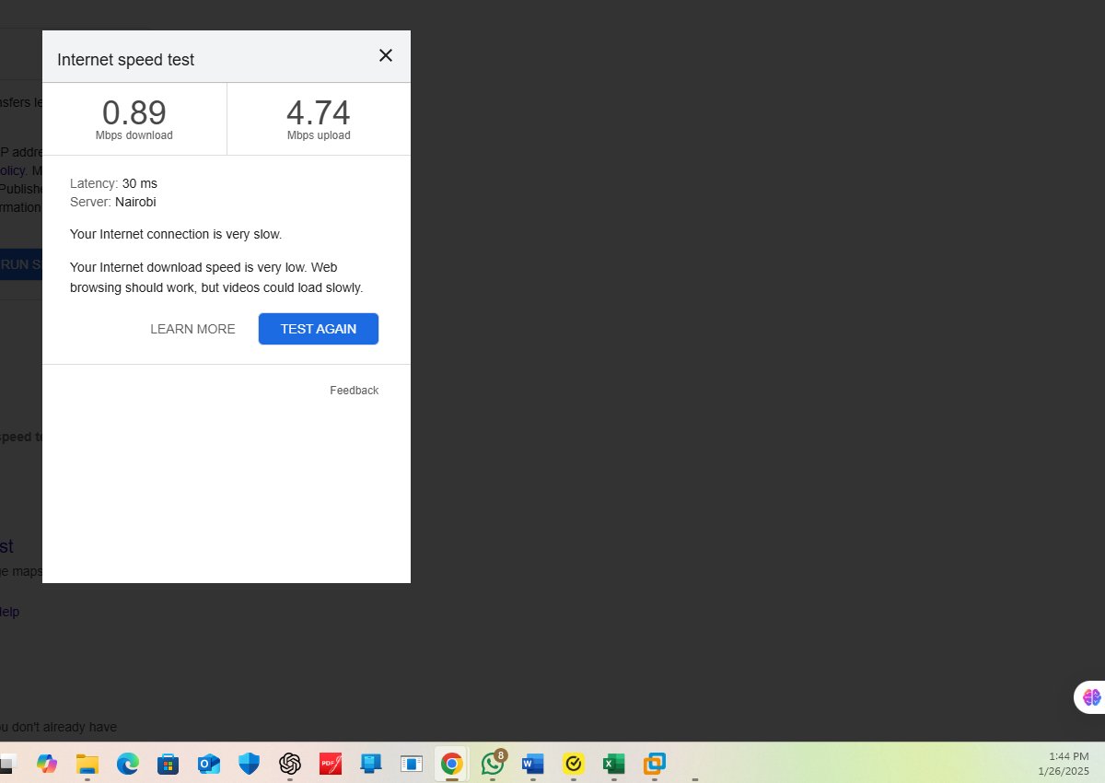Click the floating brain assistant icon
Viewport: 1105px width, 783px height.
click(1091, 697)
